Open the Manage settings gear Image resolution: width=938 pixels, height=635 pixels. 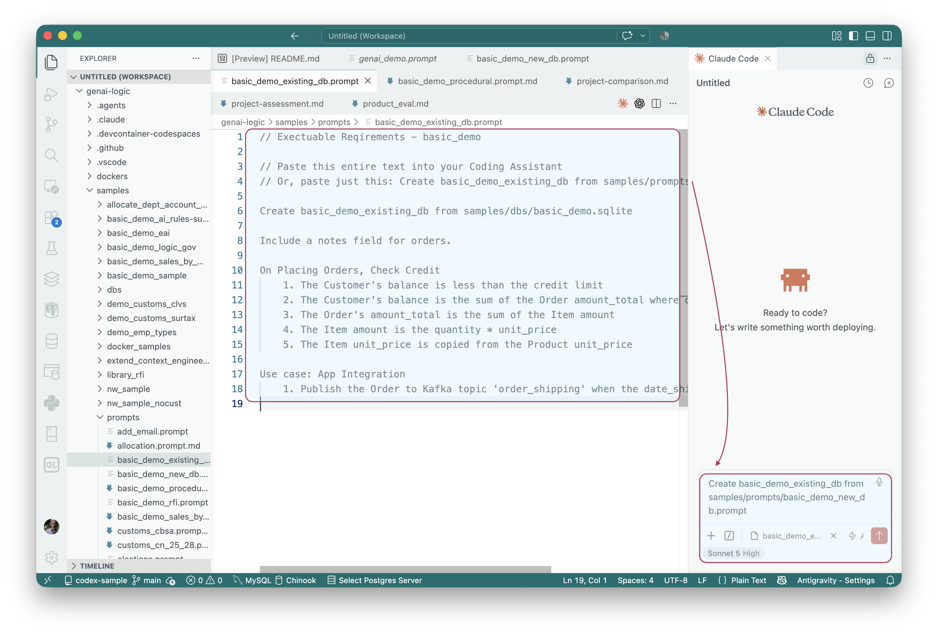tap(51, 557)
